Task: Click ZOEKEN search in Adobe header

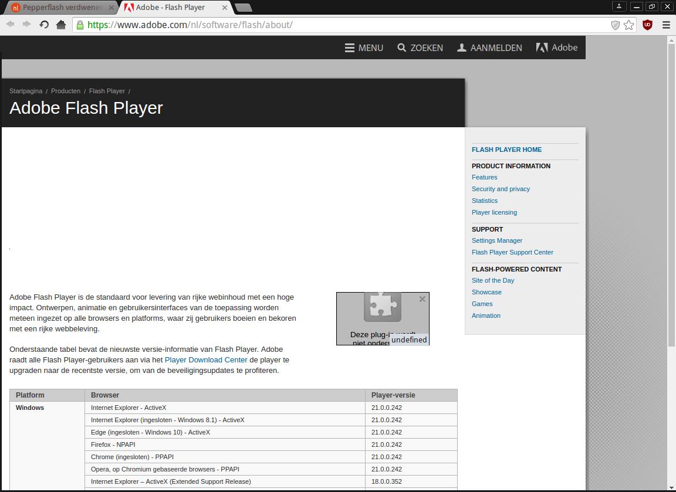Action: 420,48
